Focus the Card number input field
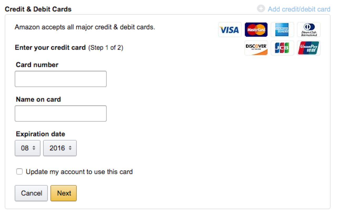The height and width of the screenshot is (216, 340). (61, 79)
